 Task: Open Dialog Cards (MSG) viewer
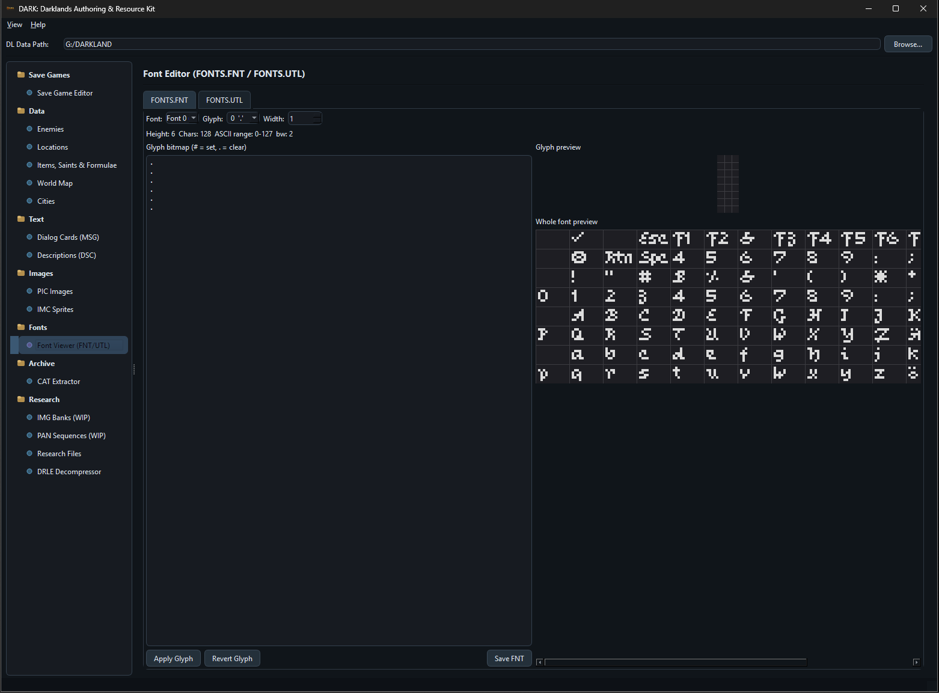click(68, 237)
